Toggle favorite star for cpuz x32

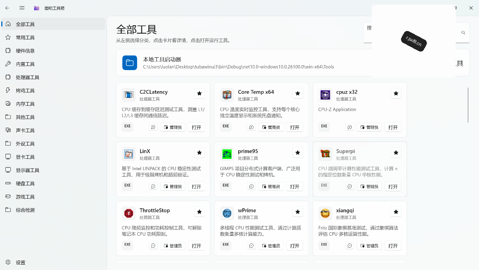pyautogui.click(x=396, y=93)
